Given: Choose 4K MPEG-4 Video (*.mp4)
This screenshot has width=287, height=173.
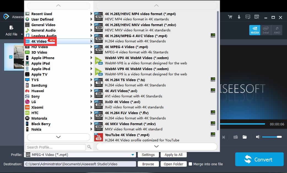Looking at the screenshot, I should click(155, 50).
